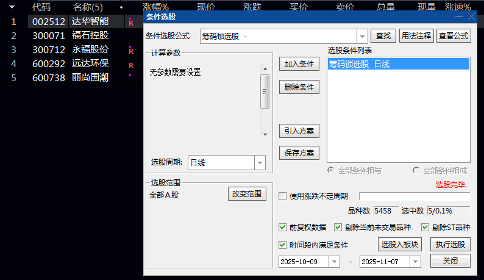Viewport: 484px width, 280px height.
Task: Toggle 时间段内满足条件 checkbox
Action: 282,245
